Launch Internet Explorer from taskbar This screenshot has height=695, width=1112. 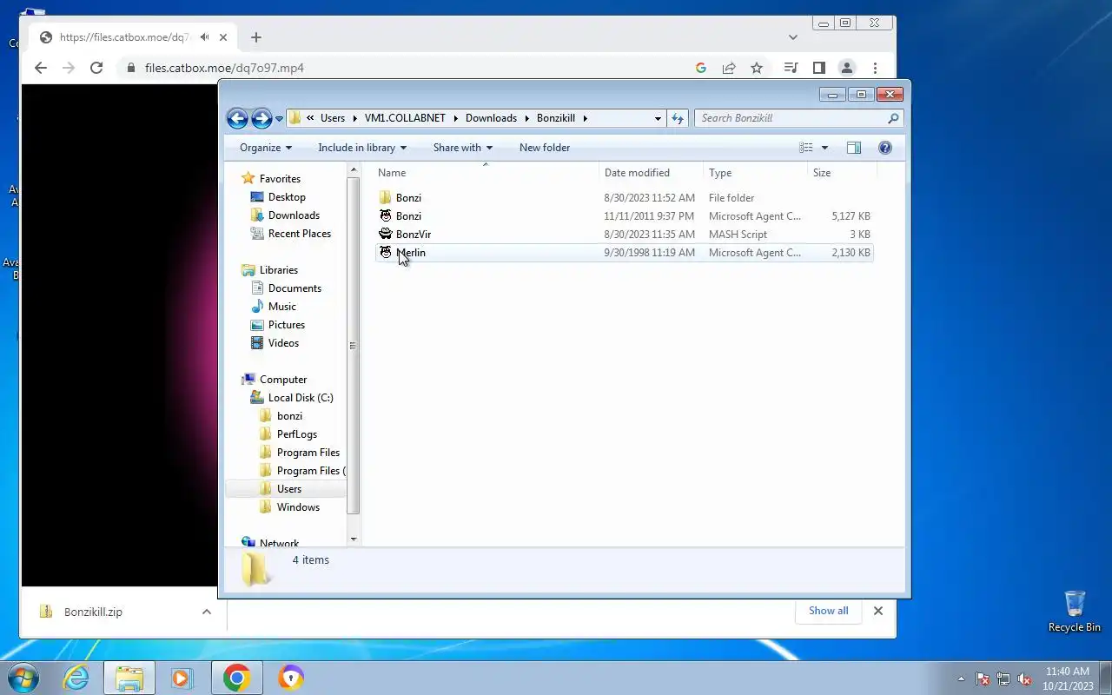click(76, 678)
